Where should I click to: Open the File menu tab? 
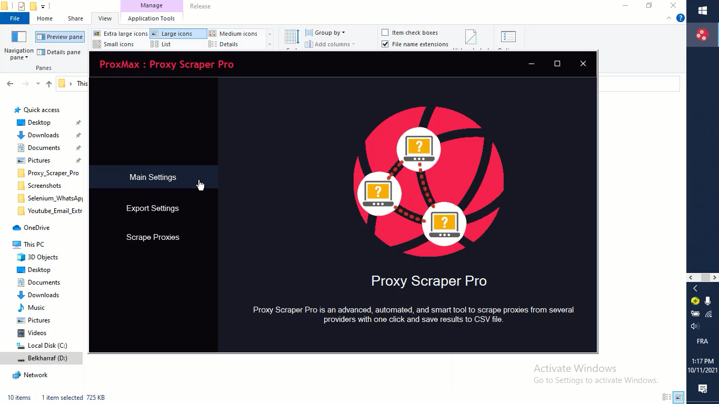click(15, 18)
